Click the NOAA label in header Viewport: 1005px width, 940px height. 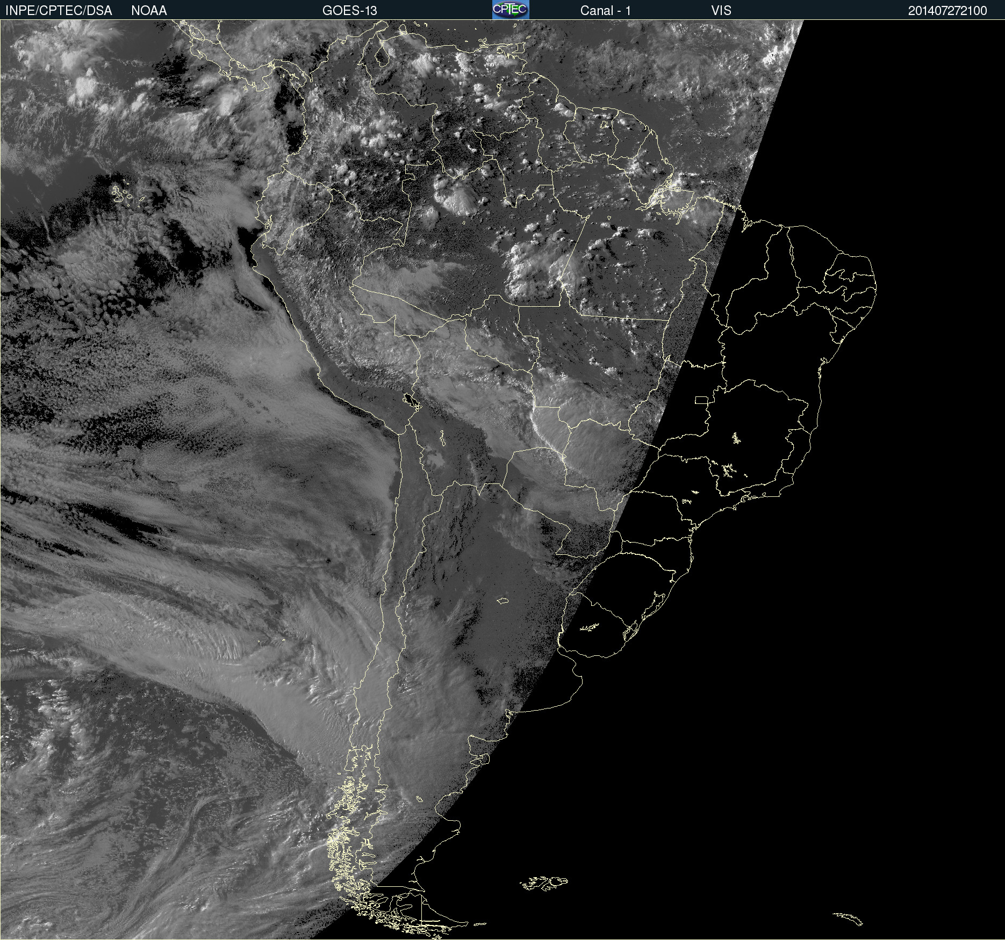coord(149,11)
